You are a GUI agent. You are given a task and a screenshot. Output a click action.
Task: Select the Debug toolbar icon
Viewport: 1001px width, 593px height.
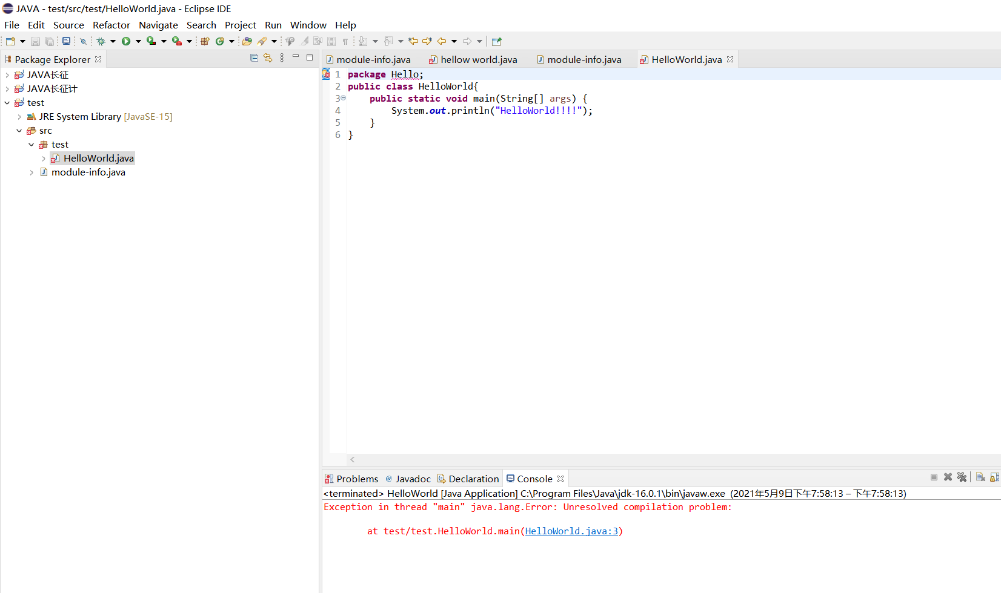(x=101, y=41)
